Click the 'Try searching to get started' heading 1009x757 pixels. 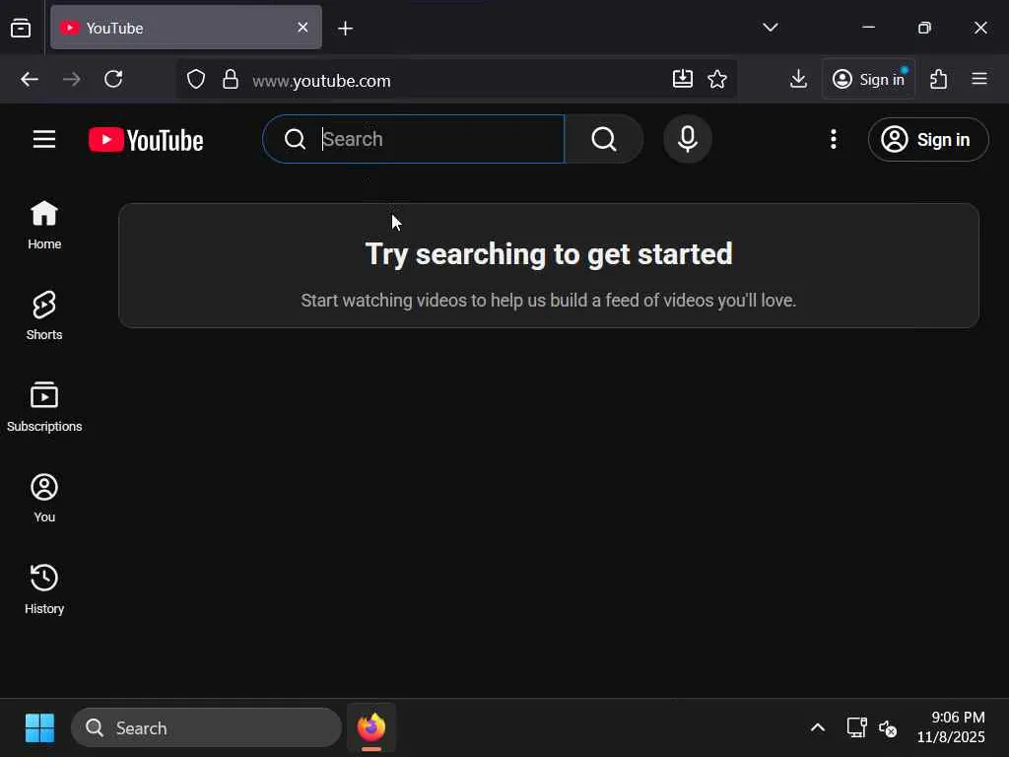point(549,254)
